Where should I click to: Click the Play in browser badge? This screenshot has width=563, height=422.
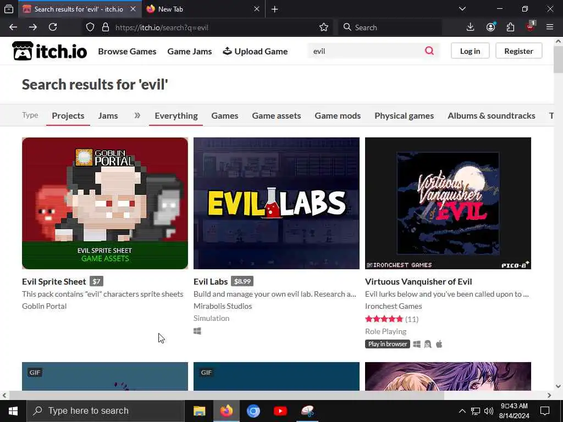[388, 344]
